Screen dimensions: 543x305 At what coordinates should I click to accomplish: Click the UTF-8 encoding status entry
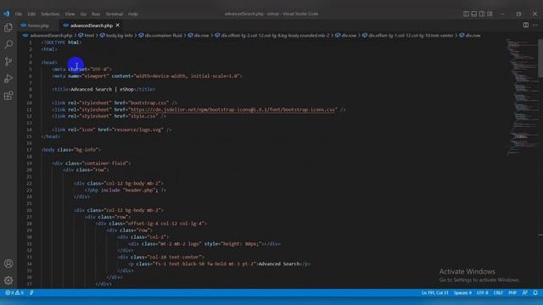483,292
